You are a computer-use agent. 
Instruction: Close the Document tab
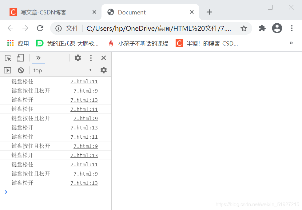192,12
